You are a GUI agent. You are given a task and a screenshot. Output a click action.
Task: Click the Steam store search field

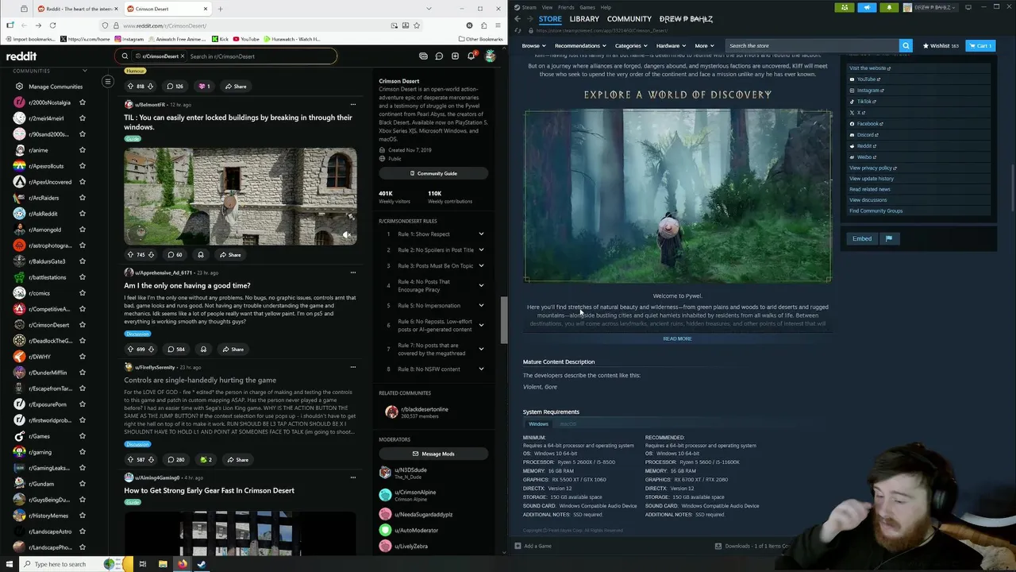[x=812, y=46]
